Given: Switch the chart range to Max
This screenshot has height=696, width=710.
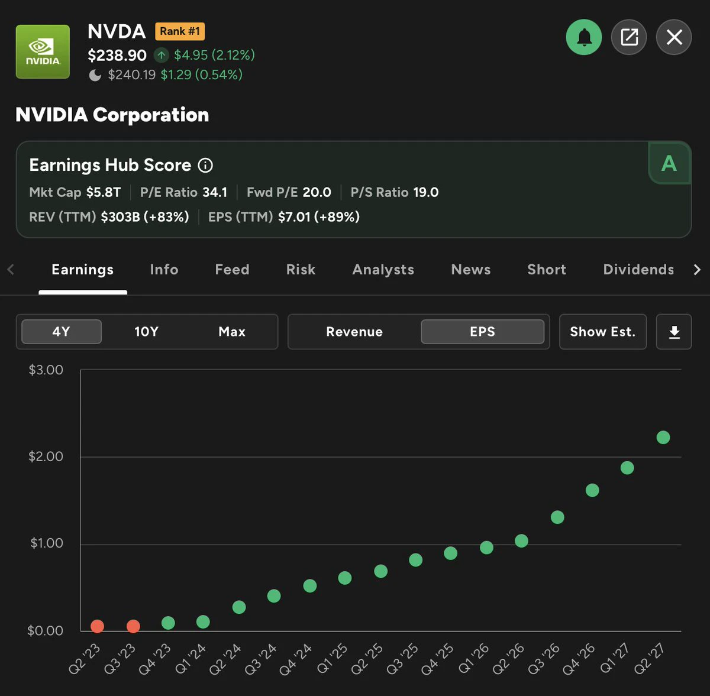Looking at the screenshot, I should pos(232,332).
